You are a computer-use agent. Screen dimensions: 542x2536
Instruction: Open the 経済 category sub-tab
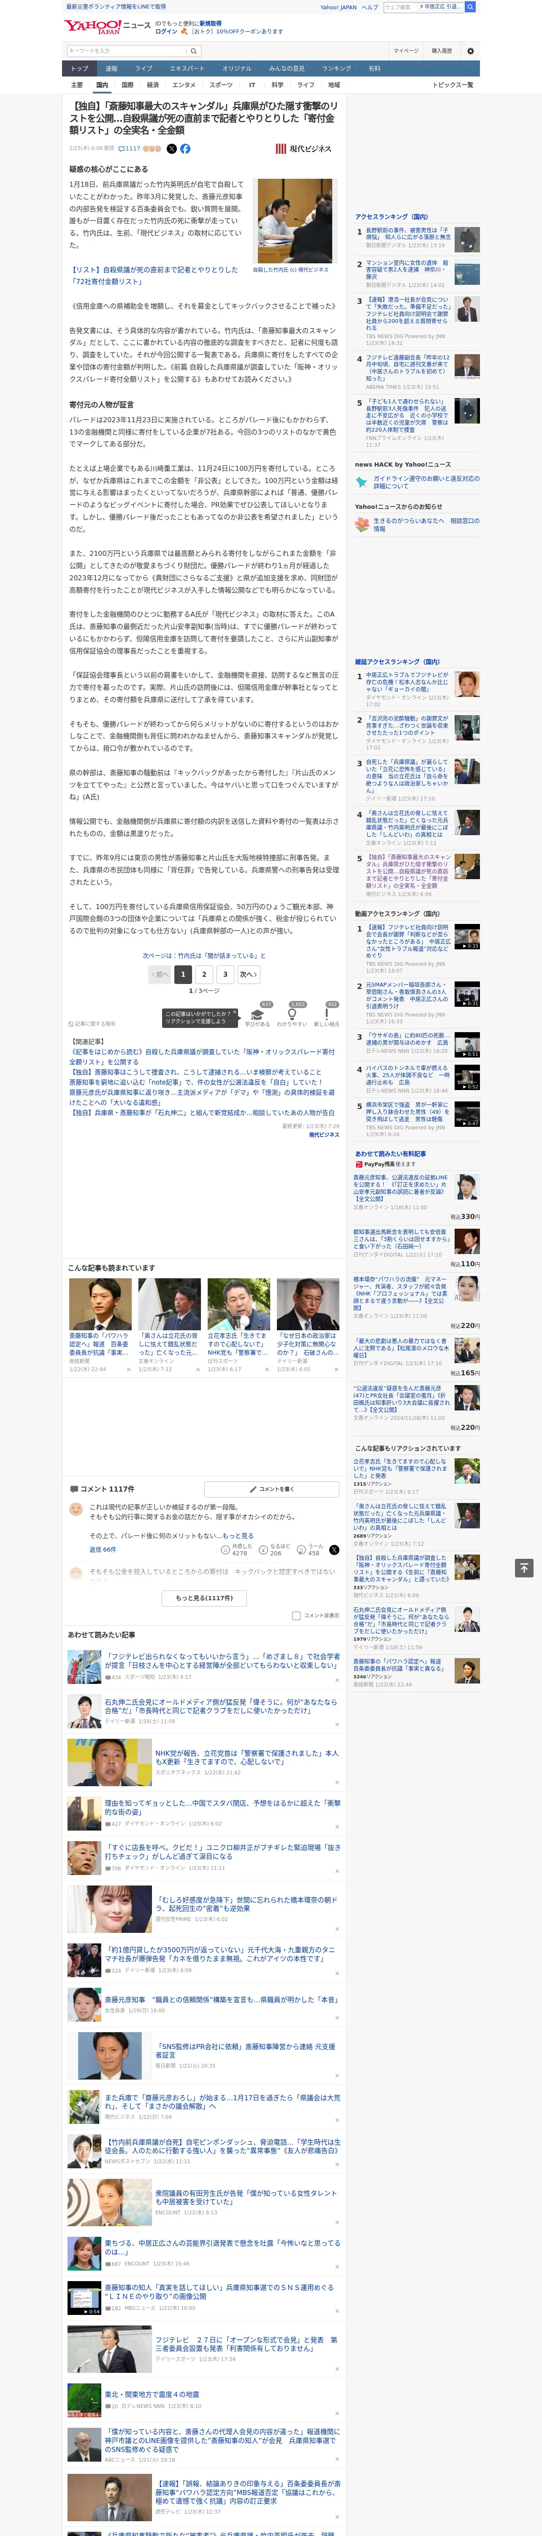coord(152,85)
